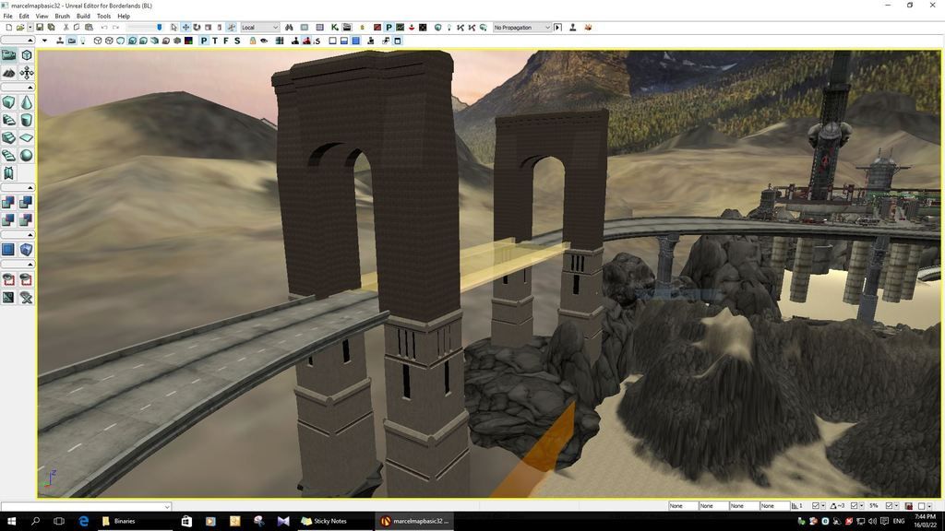
Task: Open the View menu
Action: click(x=42, y=17)
